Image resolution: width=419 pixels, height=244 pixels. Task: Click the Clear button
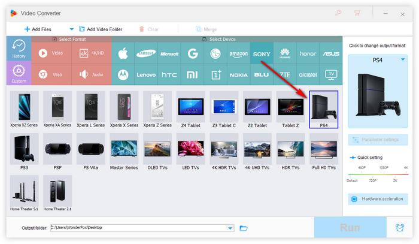(x=149, y=29)
